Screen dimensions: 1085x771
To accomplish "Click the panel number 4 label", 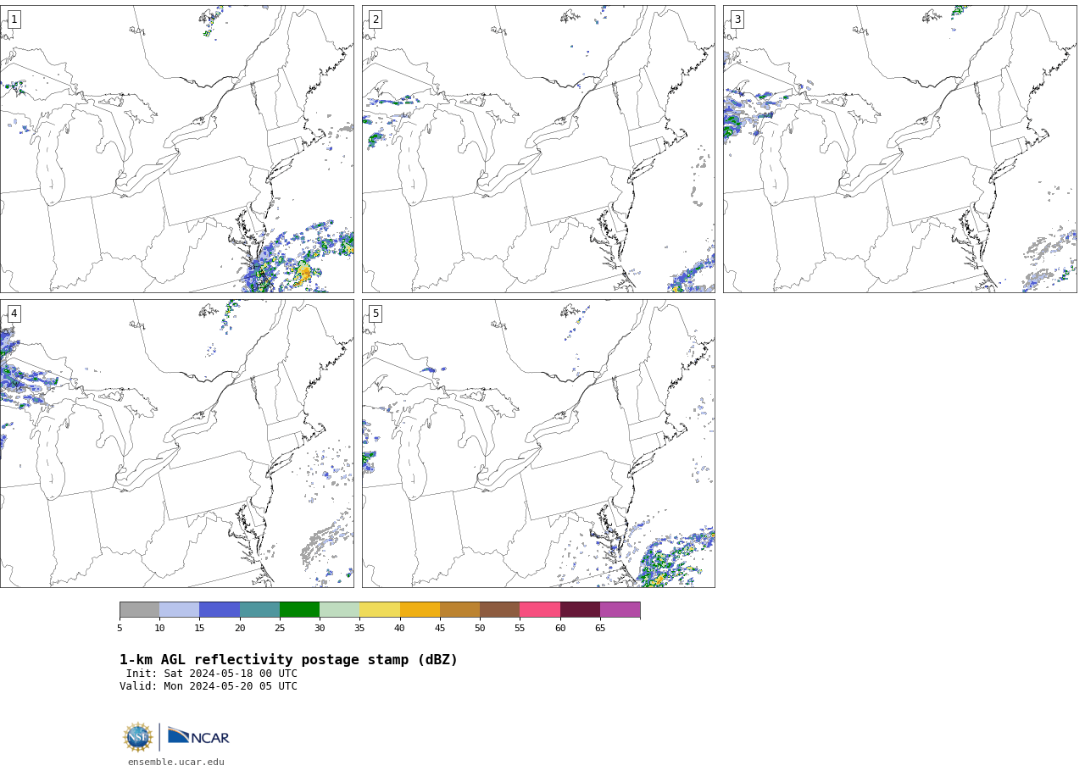I will click(x=14, y=313).
